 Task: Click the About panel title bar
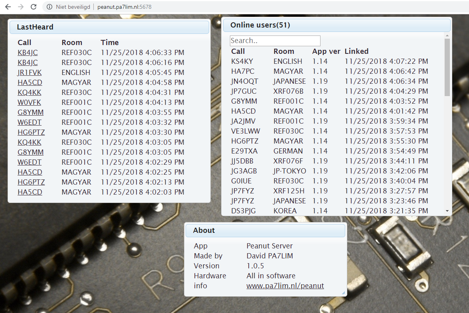point(265,230)
